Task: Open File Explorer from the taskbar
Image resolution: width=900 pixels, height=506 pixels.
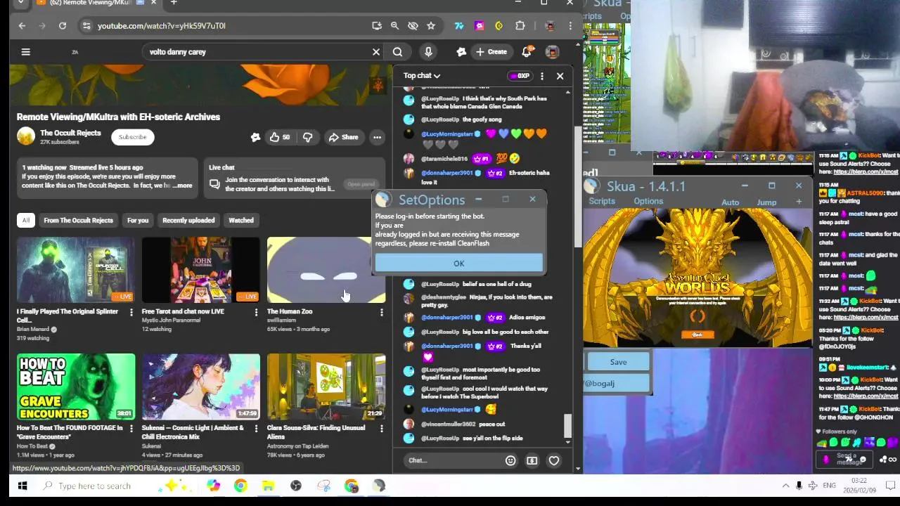Action: click(268, 486)
